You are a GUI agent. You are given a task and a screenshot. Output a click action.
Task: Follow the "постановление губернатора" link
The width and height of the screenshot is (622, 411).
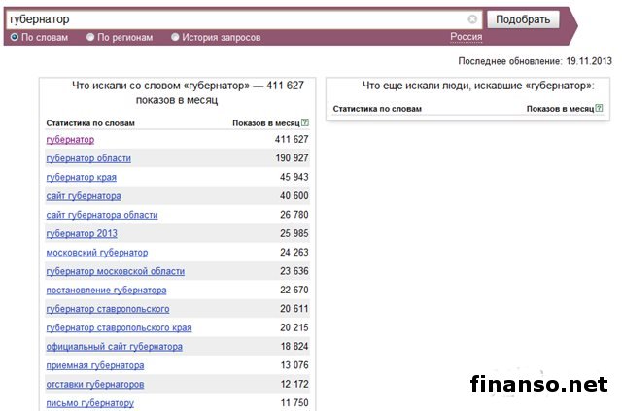[106, 291]
